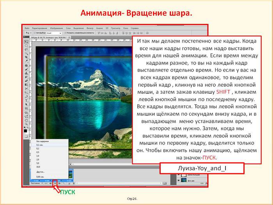Hide the рамка большая layer eye
Screen dimensions: 273x205
pos(179,175)
